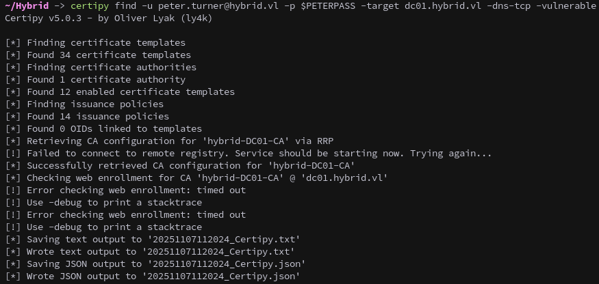Click the 'Failed to connect to remote registry' line

(137, 153)
